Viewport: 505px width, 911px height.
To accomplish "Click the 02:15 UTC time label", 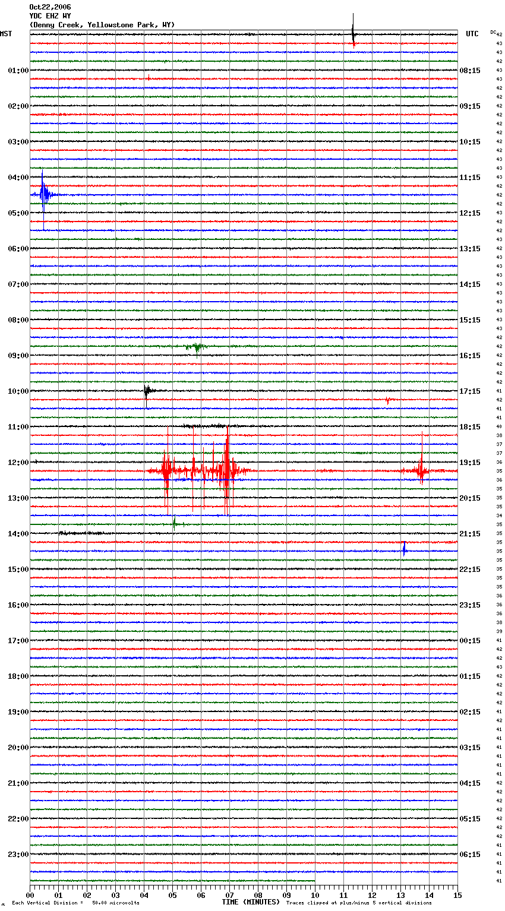I will [x=470, y=712].
